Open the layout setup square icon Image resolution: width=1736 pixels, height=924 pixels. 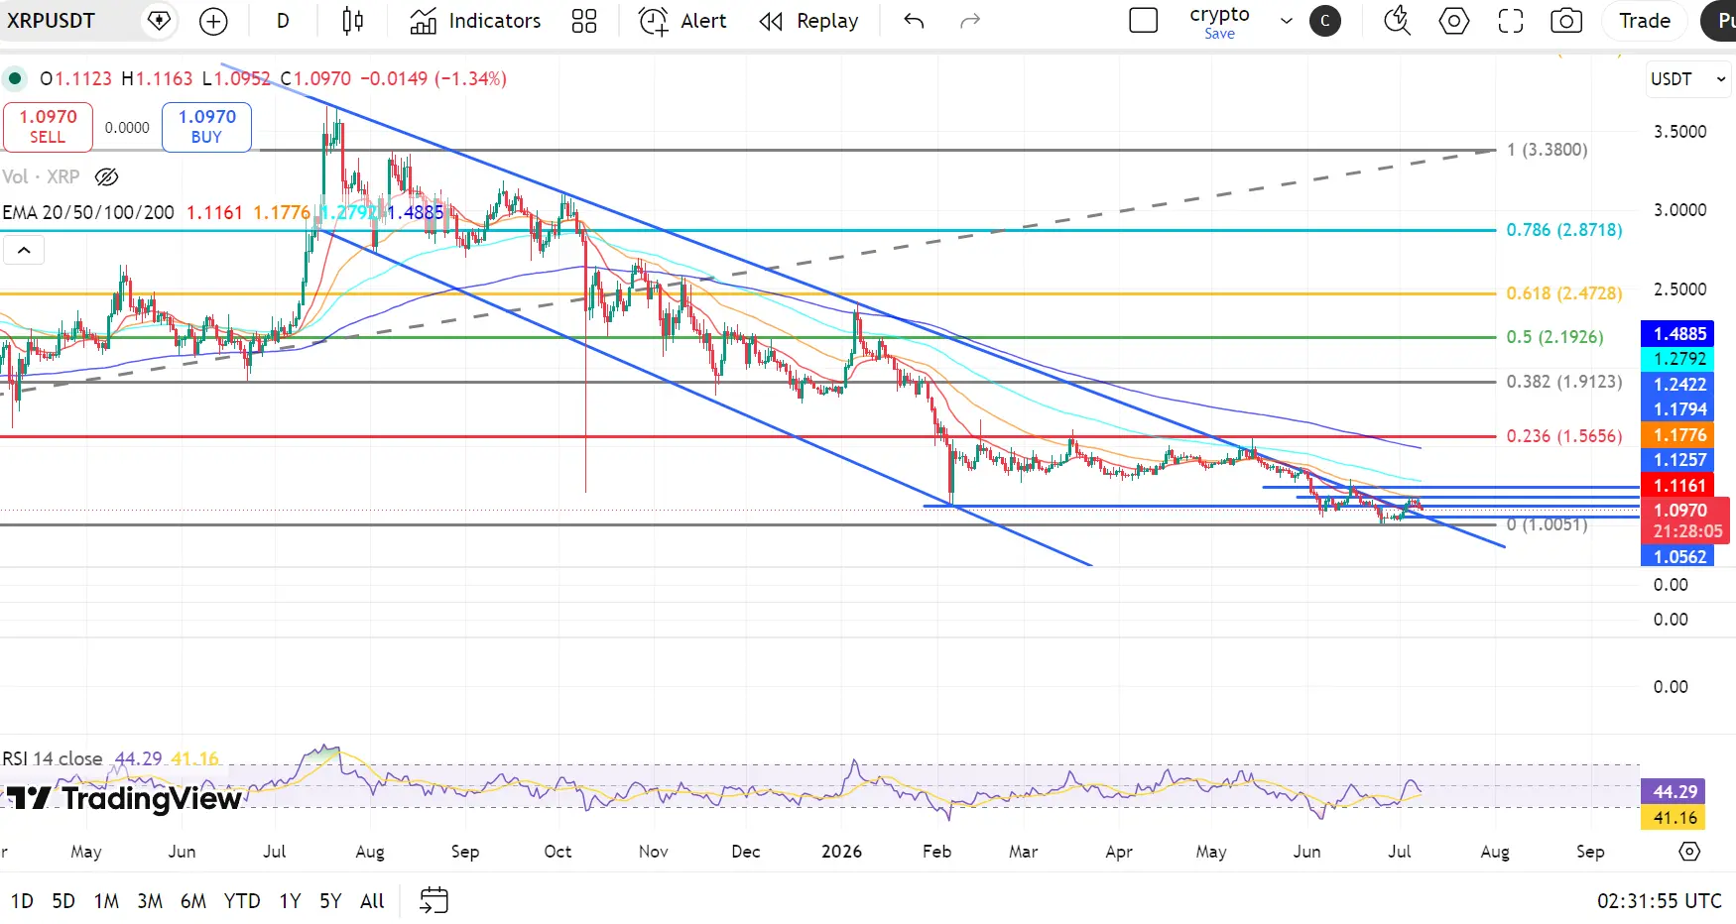tap(1144, 21)
